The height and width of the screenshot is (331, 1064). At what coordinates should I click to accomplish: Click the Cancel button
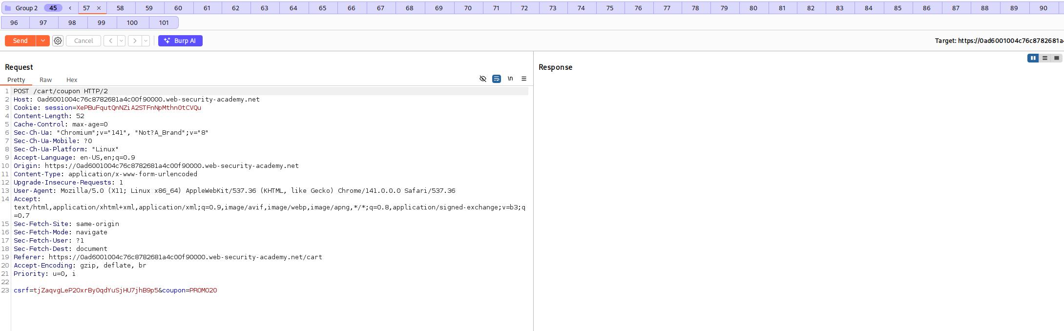(x=83, y=41)
